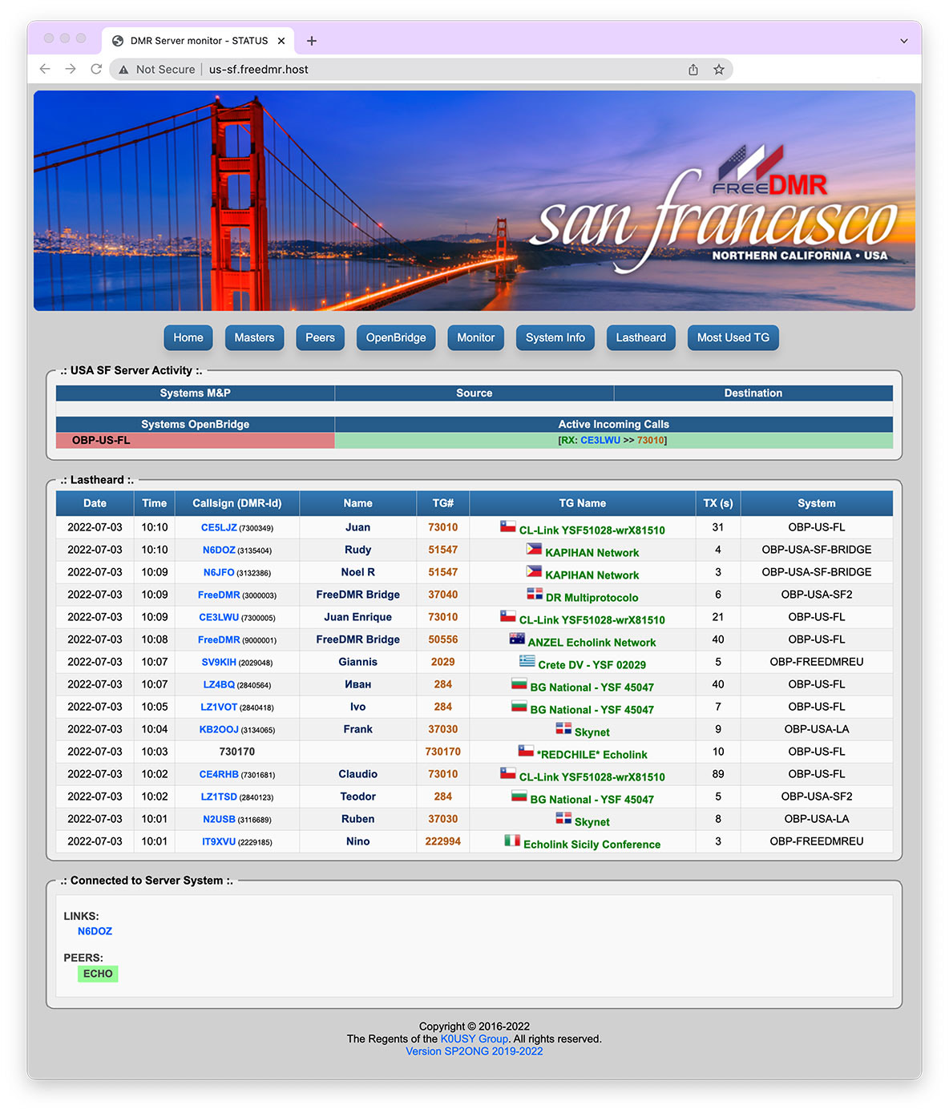The image size is (949, 1113).
Task: Open callsign SV9KIH link
Action: (x=219, y=662)
